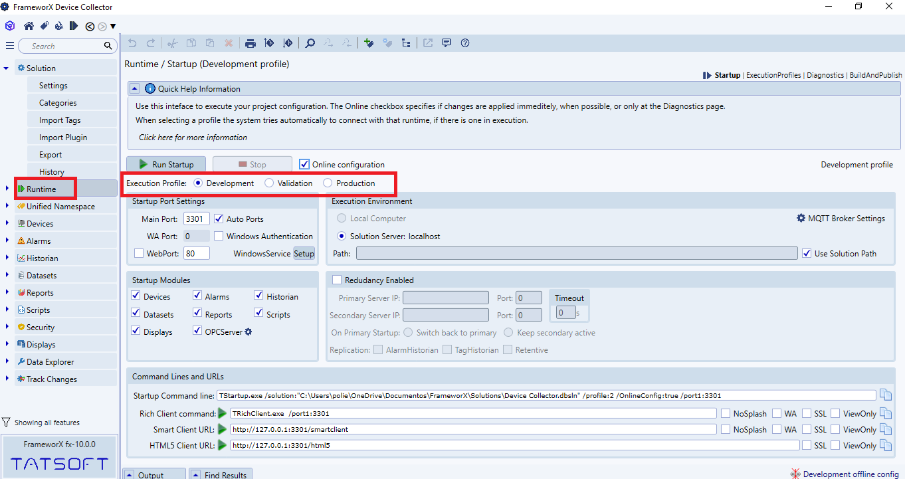The height and width of the screenshot is (479, 905).
Task: Click the Print icon in toolbar
Action: (251, 43)
